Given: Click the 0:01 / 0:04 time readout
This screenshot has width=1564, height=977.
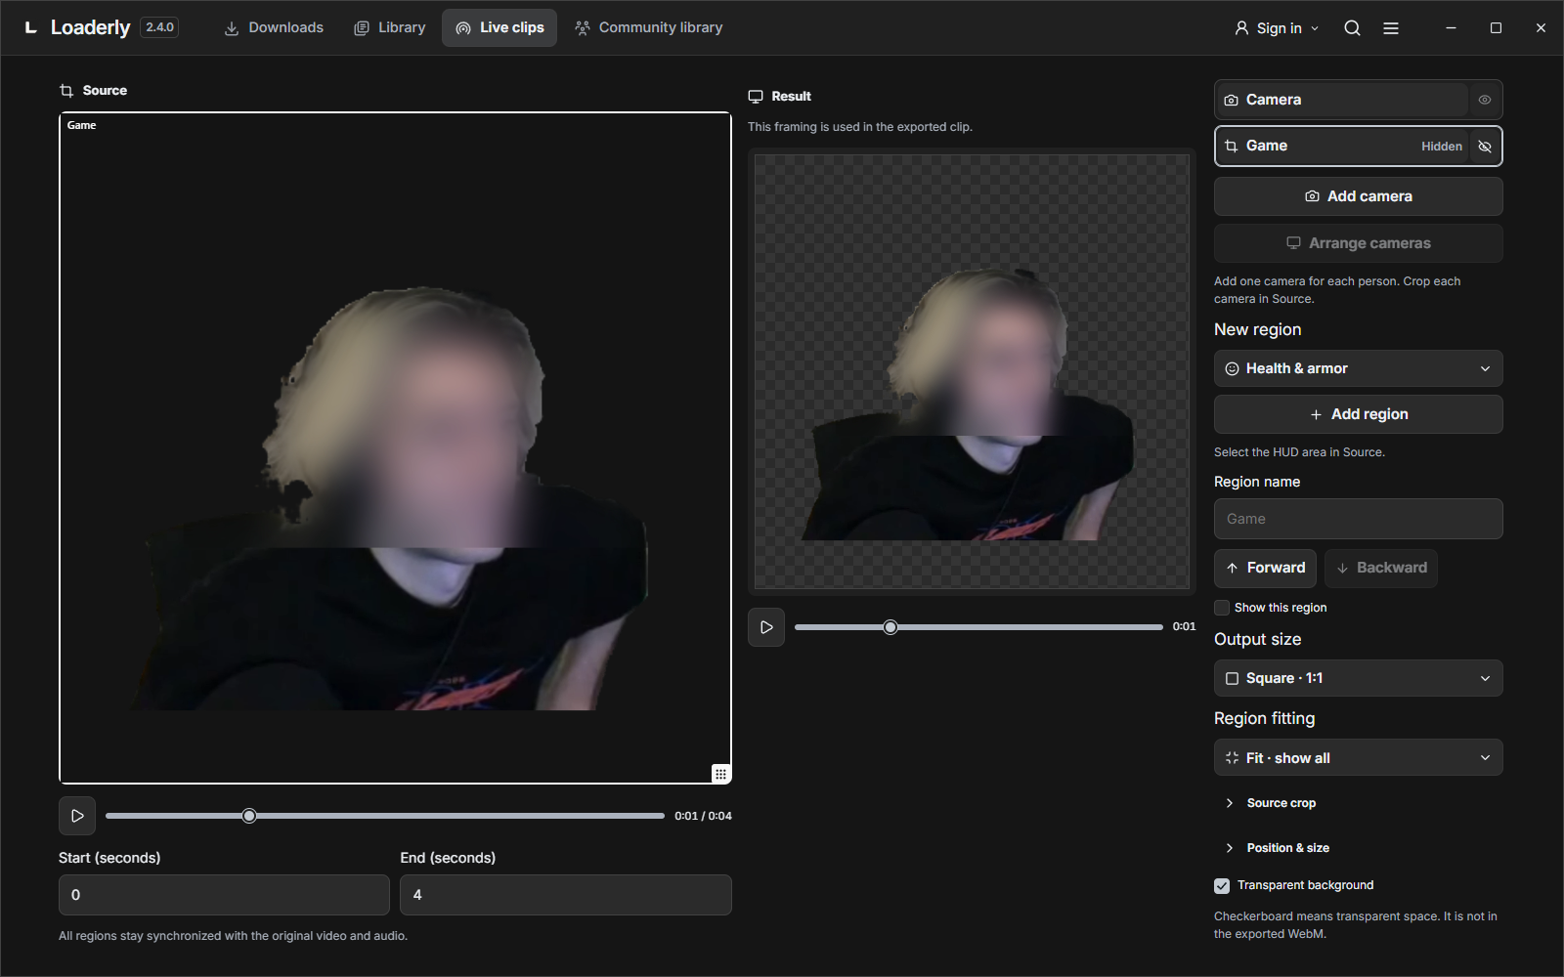Looking at the screenshot, I should pyautogui.click(x=703, y=816).
